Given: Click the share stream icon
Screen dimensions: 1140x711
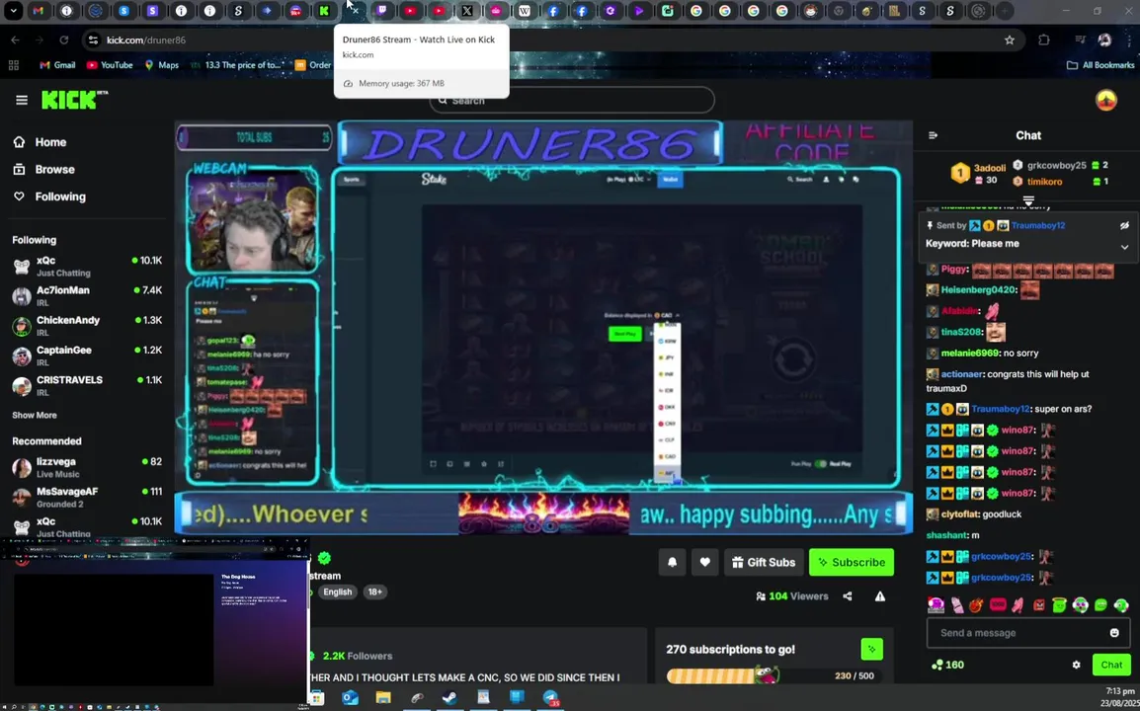Looking at the screenshot, I should coord(847,596).
